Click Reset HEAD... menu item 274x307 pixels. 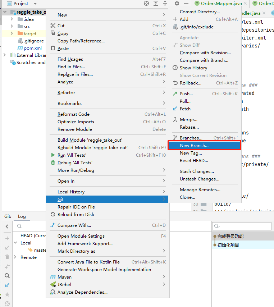click(x=205, y=161)
